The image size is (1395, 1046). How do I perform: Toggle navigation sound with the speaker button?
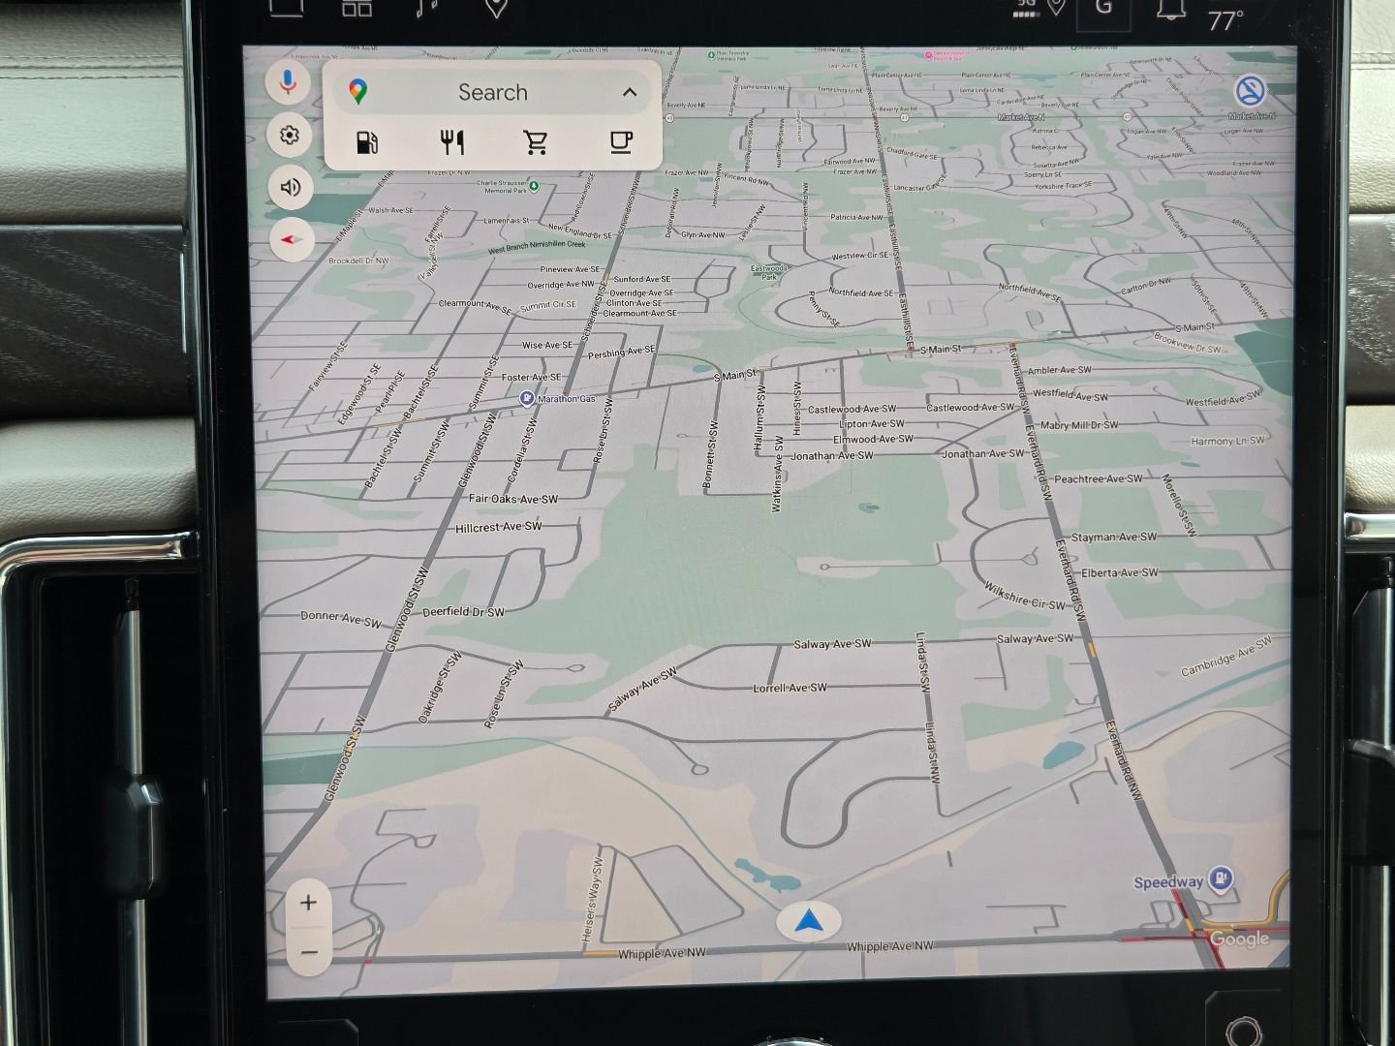(x=291, y=187)
